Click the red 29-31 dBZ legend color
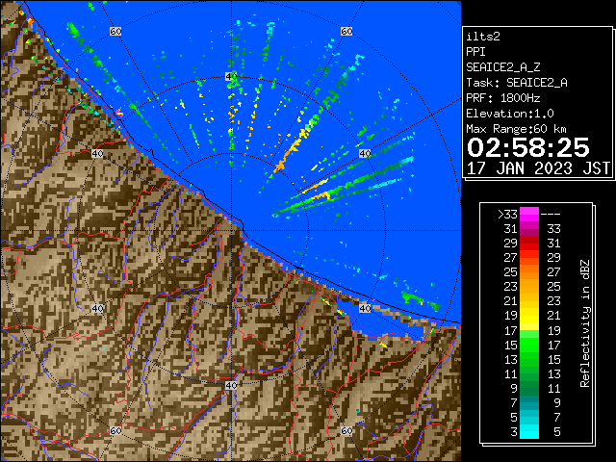 529,244
